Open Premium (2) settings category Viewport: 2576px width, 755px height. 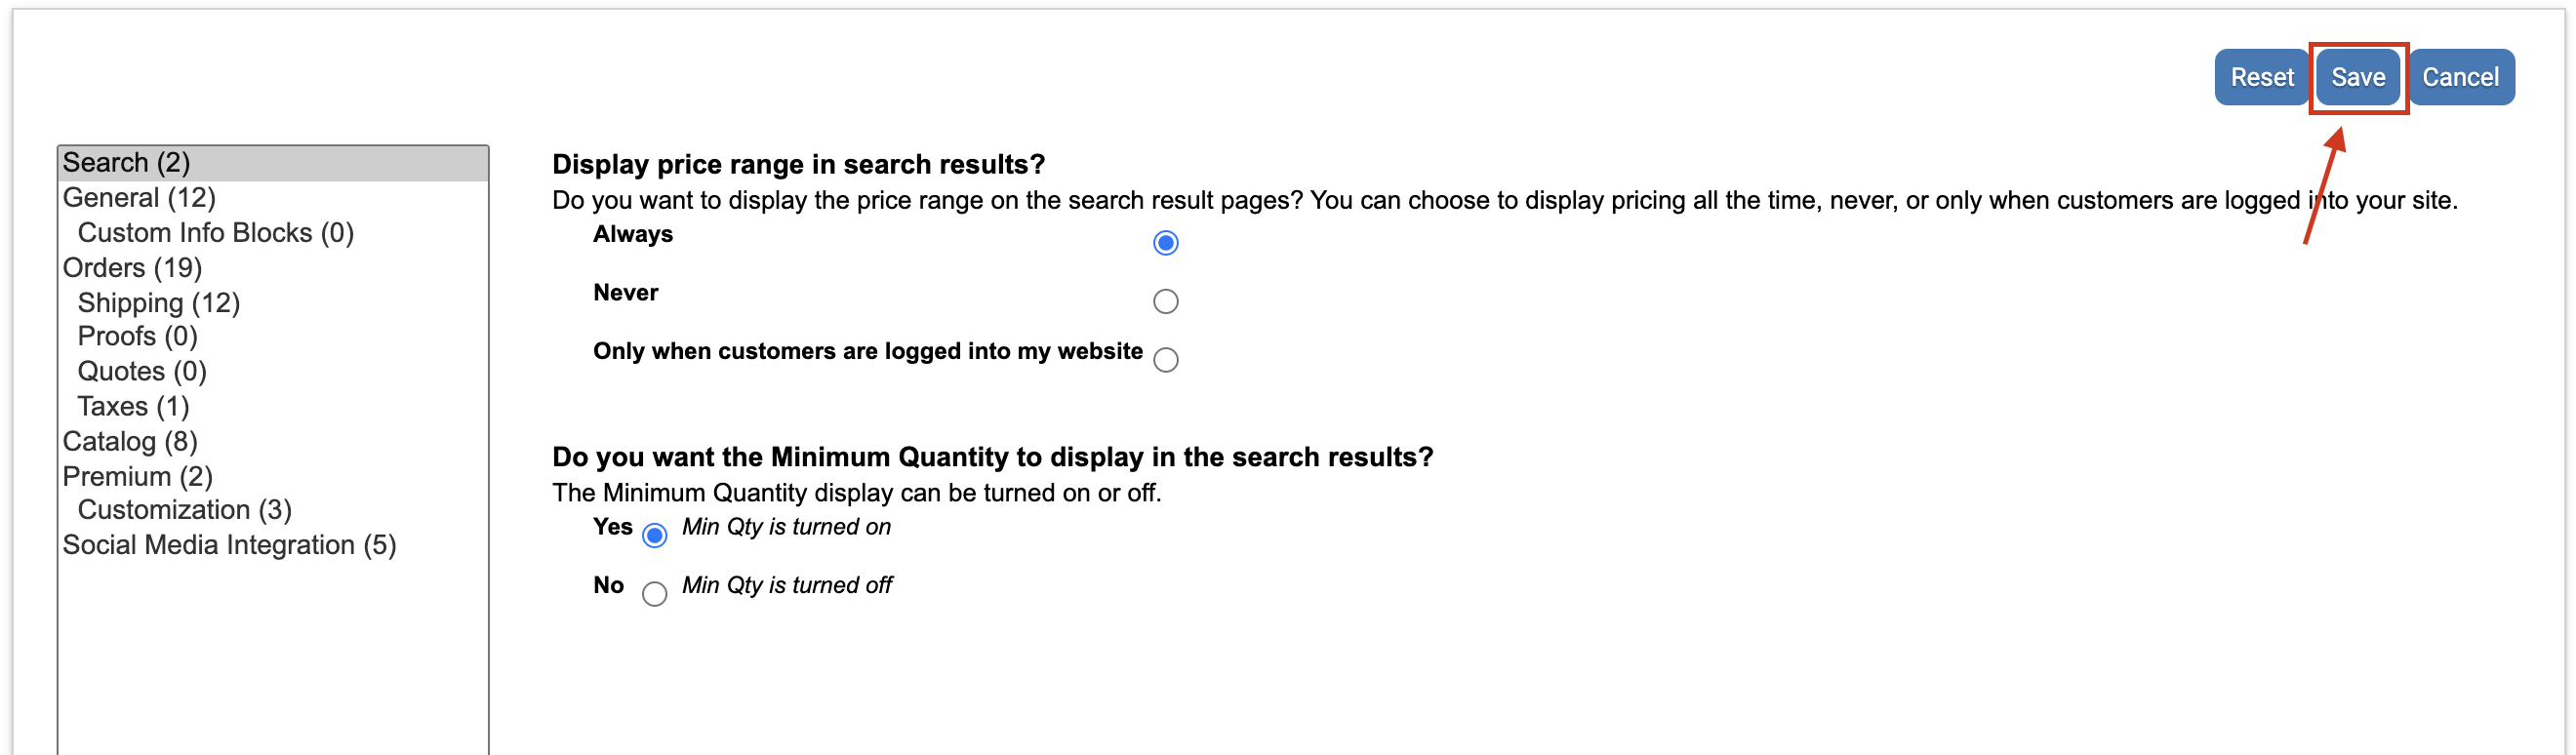137,476
